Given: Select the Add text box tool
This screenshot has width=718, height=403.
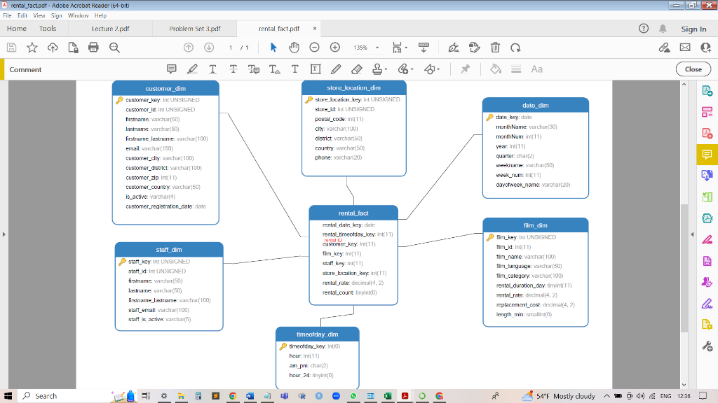Looking at the screenshot, I should pos(316,69).
